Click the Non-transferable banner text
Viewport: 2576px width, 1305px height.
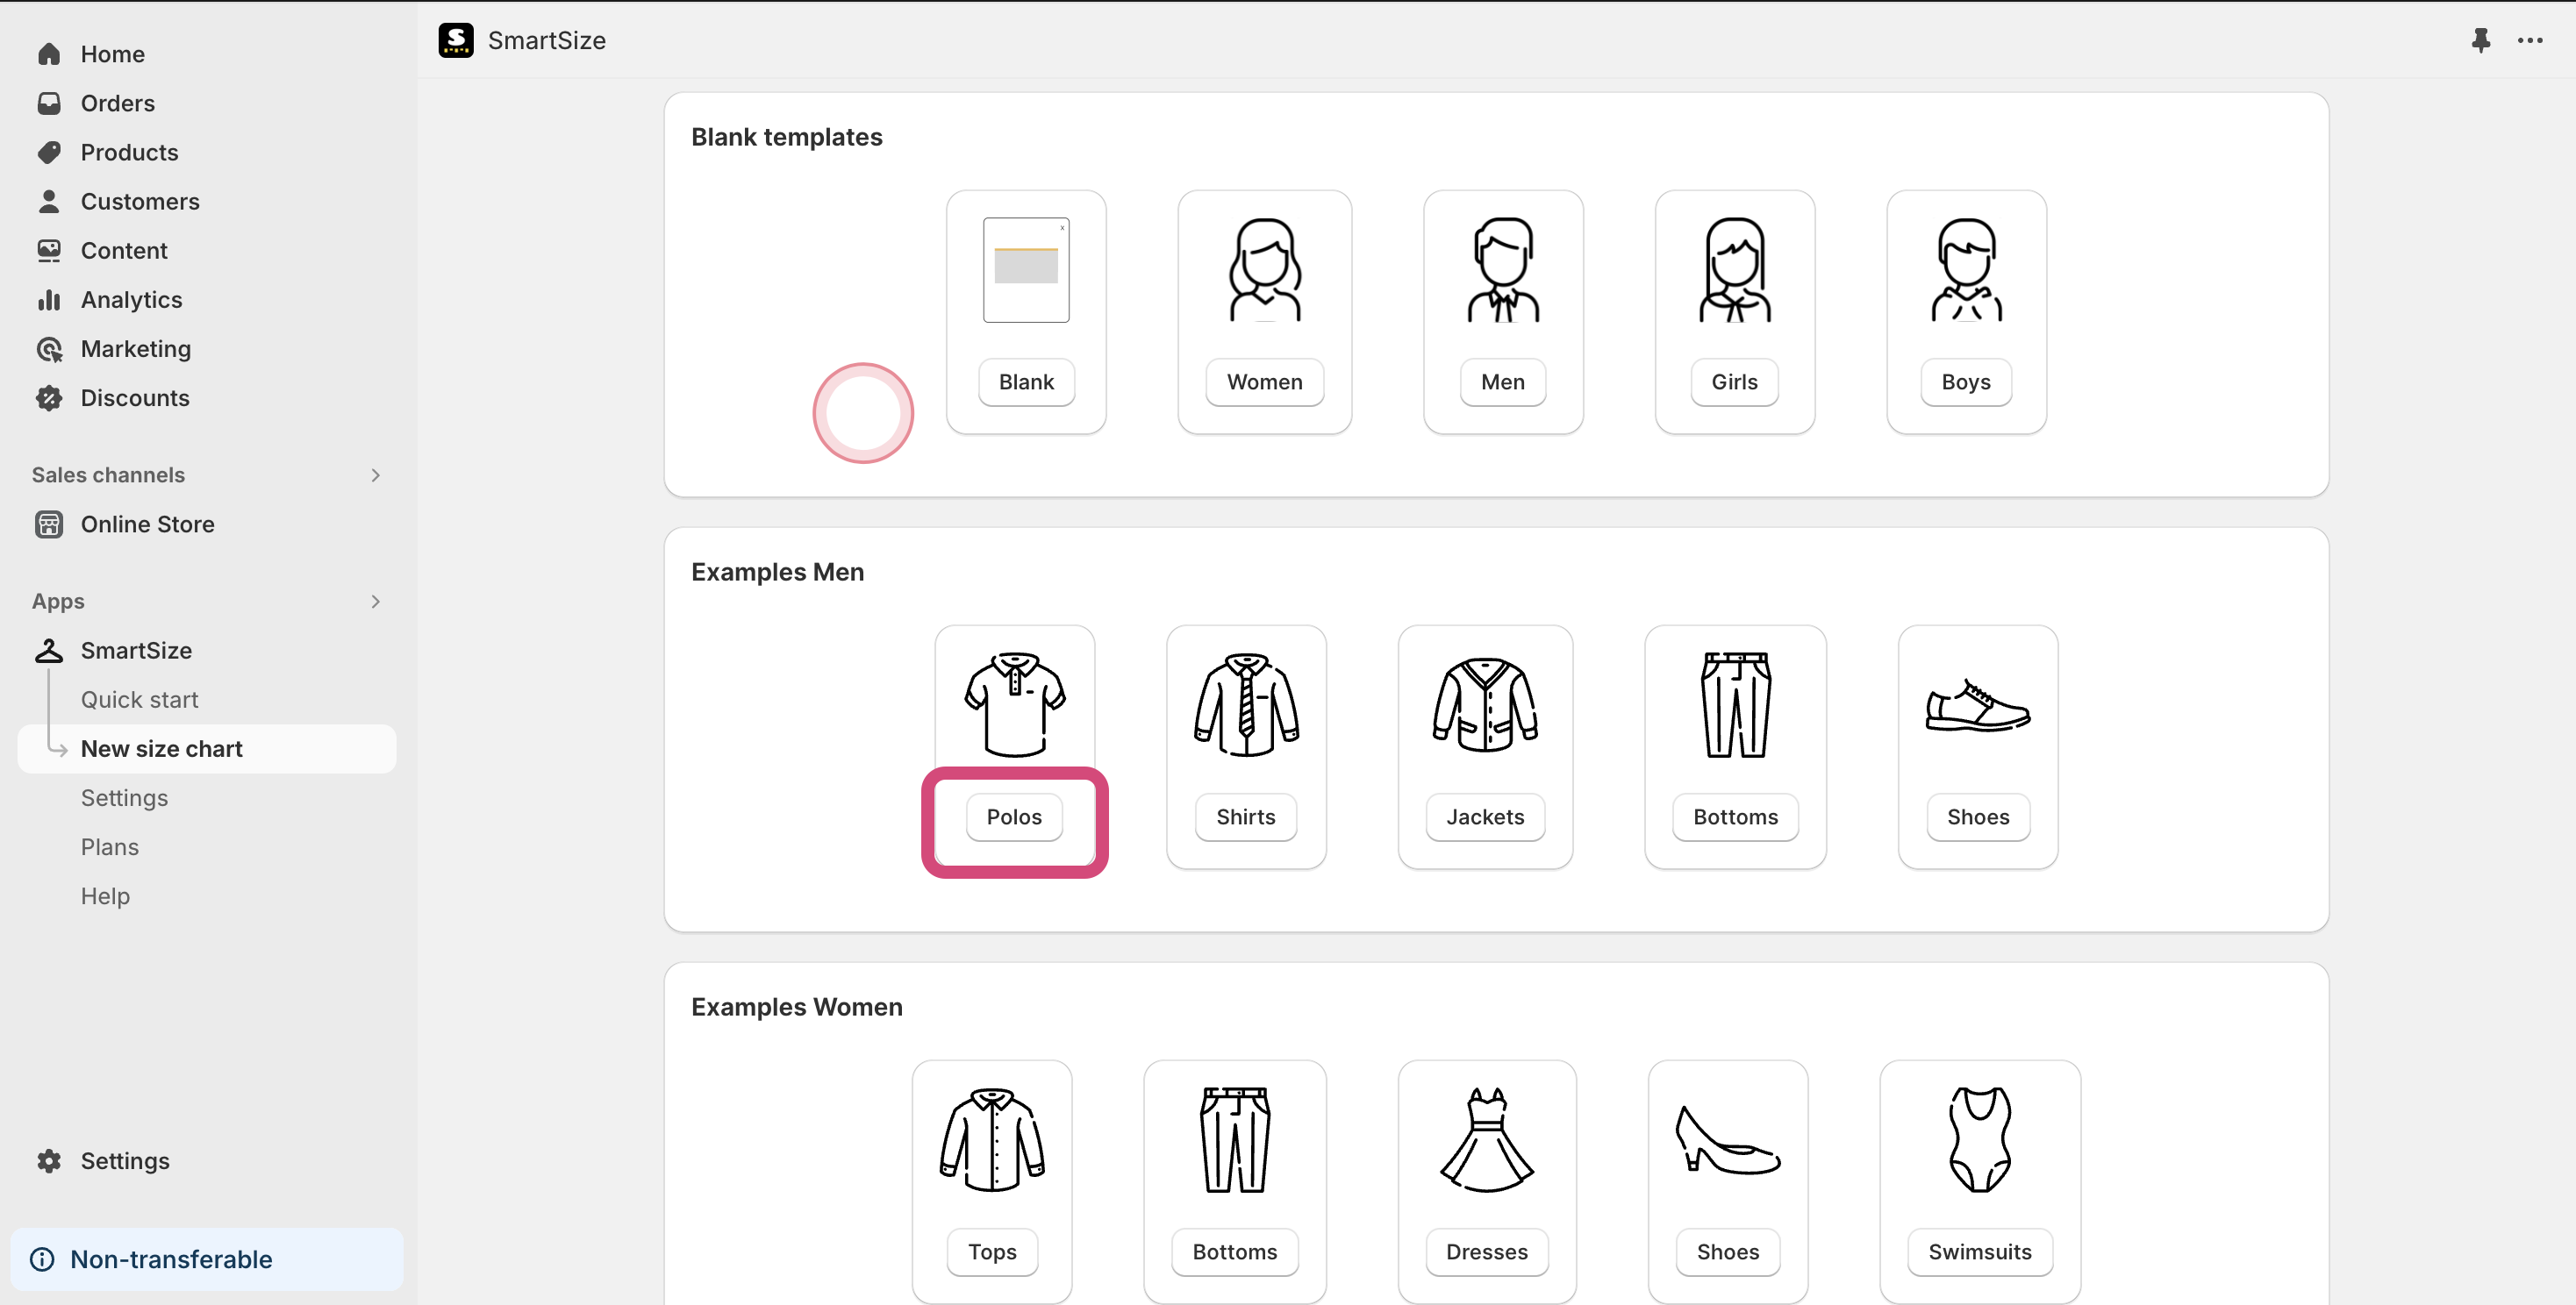pyautogui.click(x=171, y=1259)
